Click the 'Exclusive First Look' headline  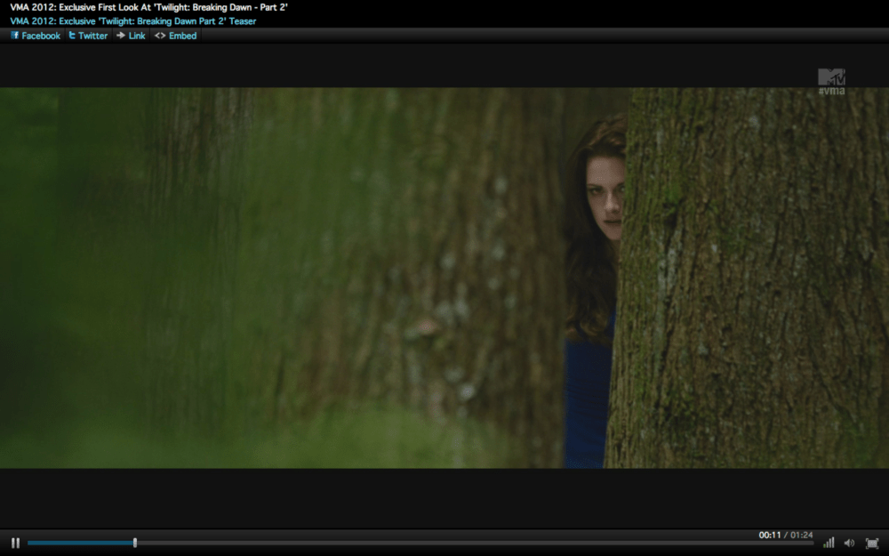148,7
